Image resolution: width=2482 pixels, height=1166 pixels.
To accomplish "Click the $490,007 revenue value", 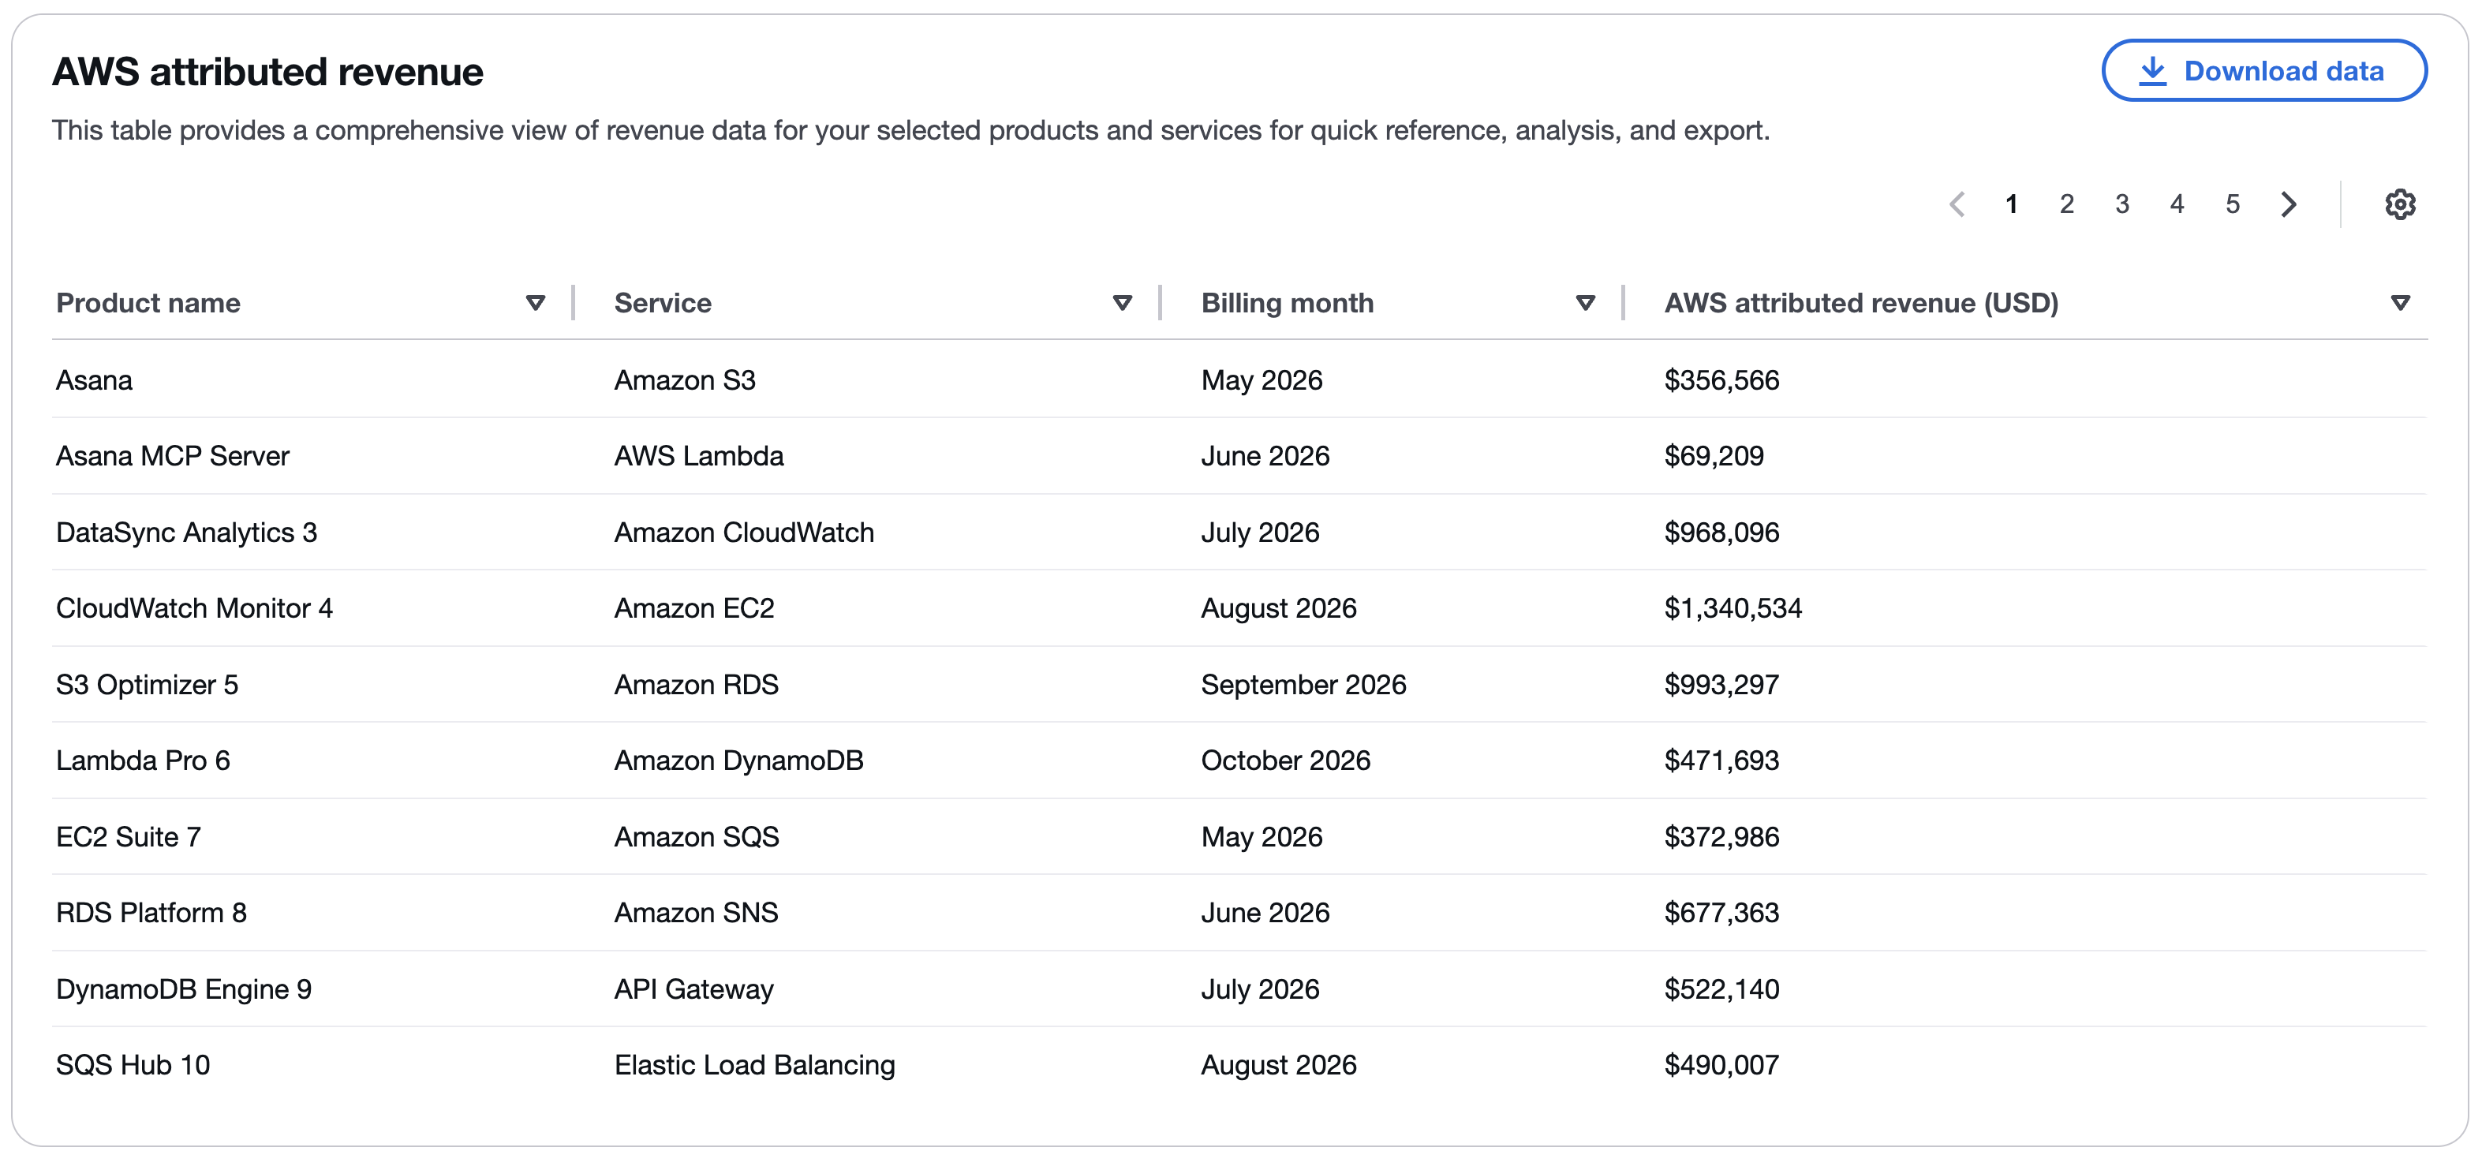I will coord(1721,1065).
